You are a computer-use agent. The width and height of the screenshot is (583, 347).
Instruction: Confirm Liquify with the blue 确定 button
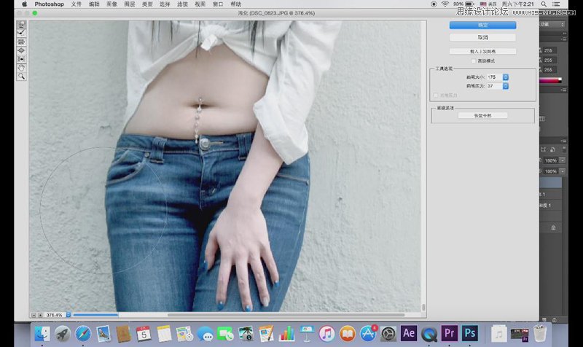pyautogui.click(x=482, y=25)
